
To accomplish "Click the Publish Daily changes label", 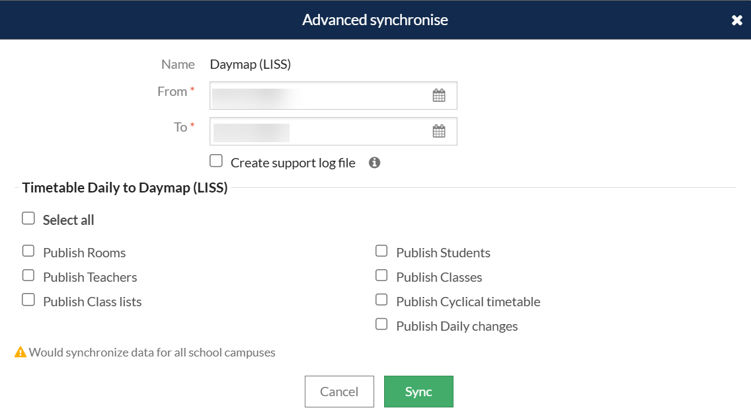I will click(x=457, y=326).
